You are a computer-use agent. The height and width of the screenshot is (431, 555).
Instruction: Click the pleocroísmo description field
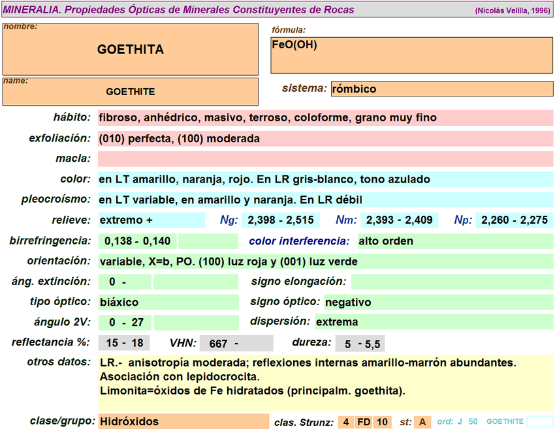click(325, 200)
